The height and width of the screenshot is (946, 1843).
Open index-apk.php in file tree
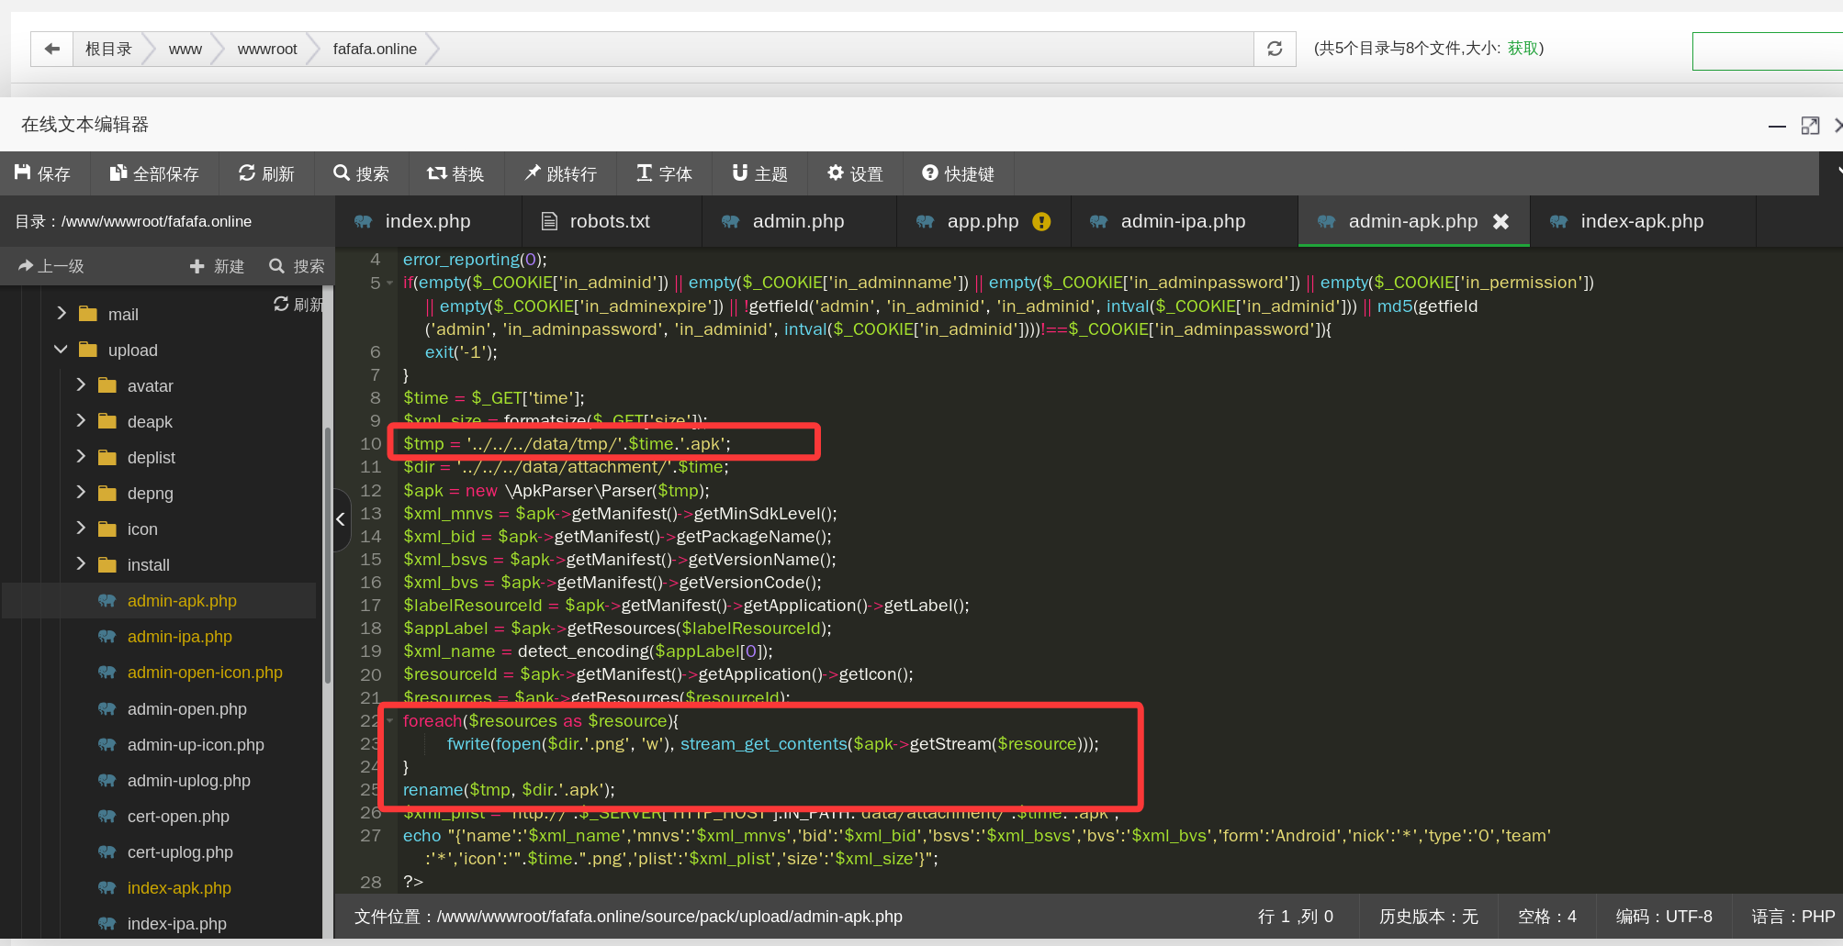[179, 888]
